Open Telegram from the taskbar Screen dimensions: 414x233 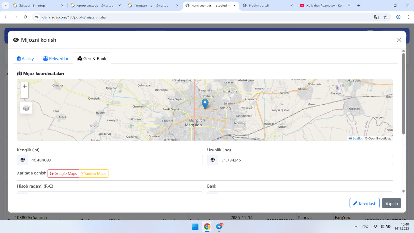tap(219, 227)
